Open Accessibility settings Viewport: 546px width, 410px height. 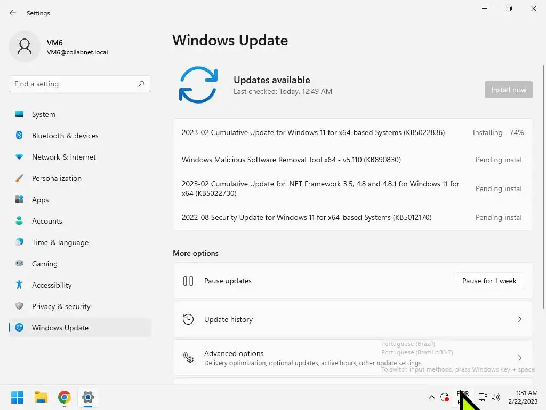point(80,285)
